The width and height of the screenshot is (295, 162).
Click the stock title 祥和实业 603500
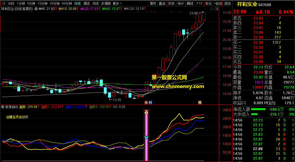[x=254, y=4]
